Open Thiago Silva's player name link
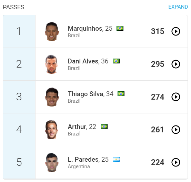Viewport: 191px width, 182px height. [x=86, y=94]
